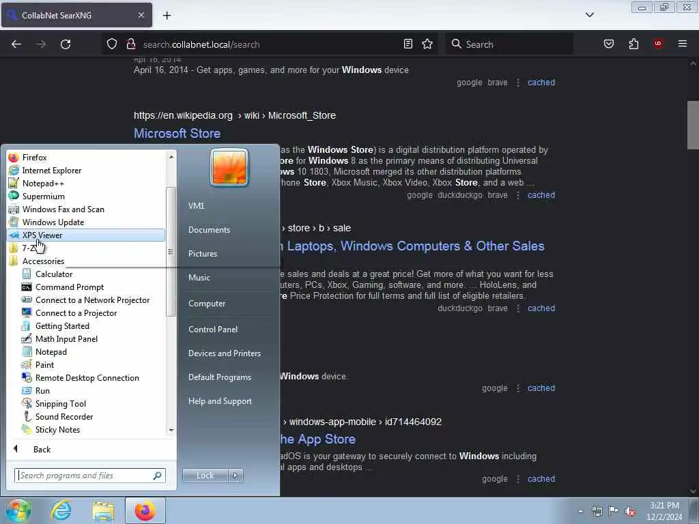This screenshot has width=699, height=524.
Task: Open the VM1 user folder
Action: click(x=196, y=206)
